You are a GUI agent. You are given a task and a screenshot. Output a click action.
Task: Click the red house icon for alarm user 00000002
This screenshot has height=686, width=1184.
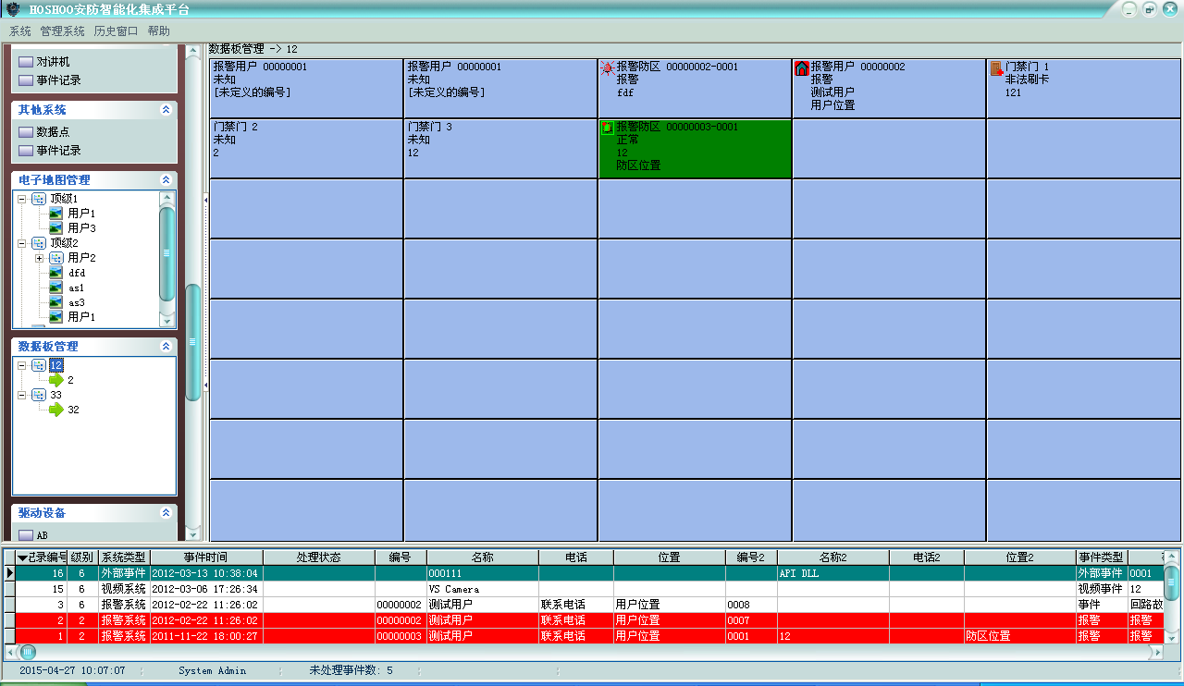click(802, 68)
